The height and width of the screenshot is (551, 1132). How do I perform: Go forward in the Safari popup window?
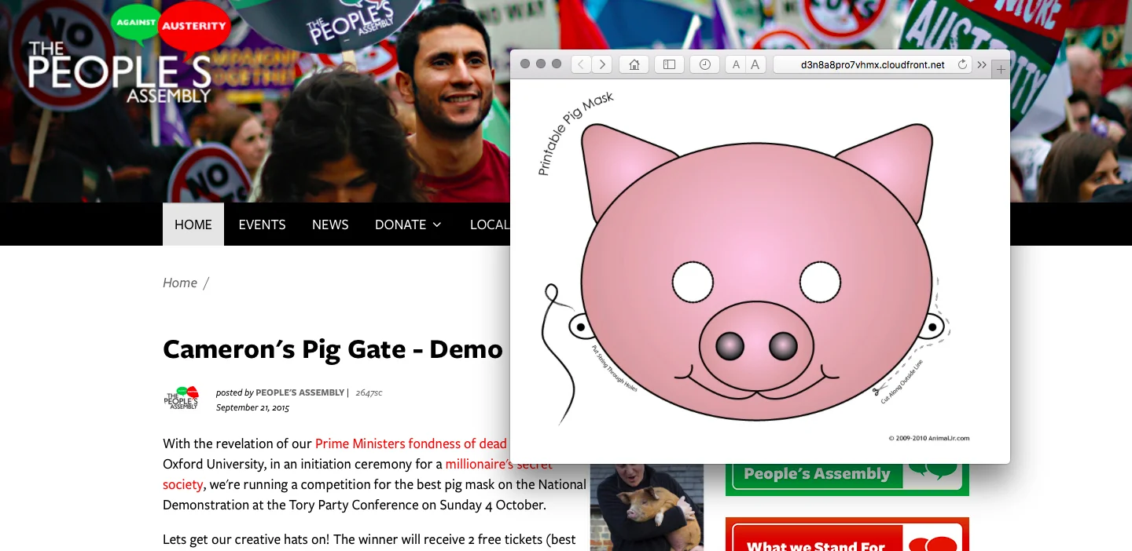tap(602, 64)
